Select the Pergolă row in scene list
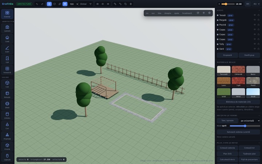Screen dimensions: 262x164 (238, 20)
